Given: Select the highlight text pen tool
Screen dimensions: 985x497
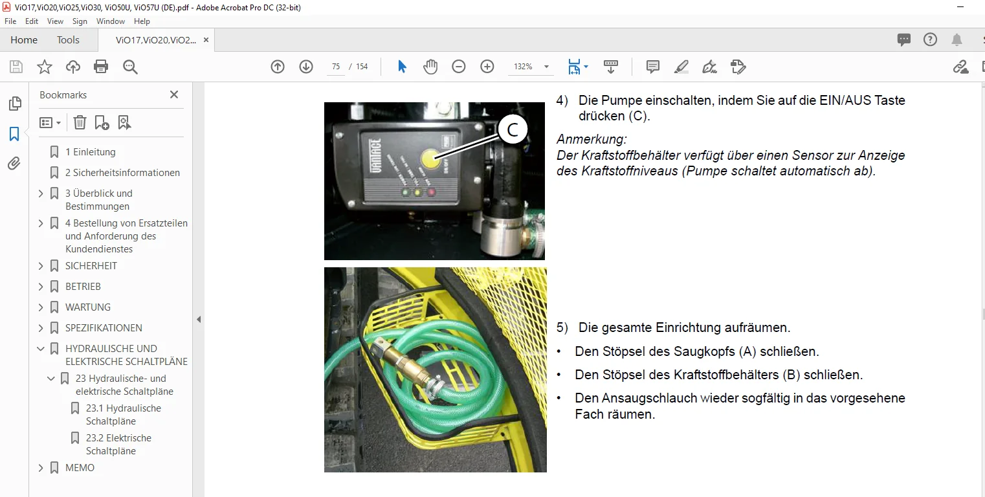Looking at the screenshot, I should [x=681, y=67].
